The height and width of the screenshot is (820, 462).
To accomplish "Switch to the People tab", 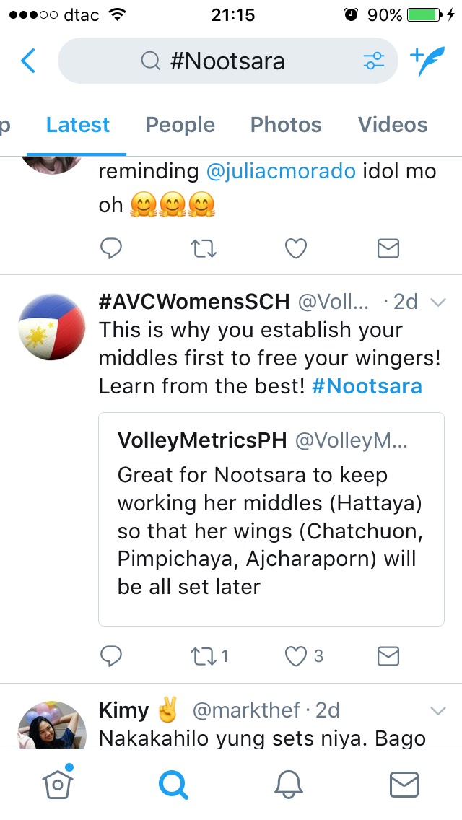I will point(180,125).
